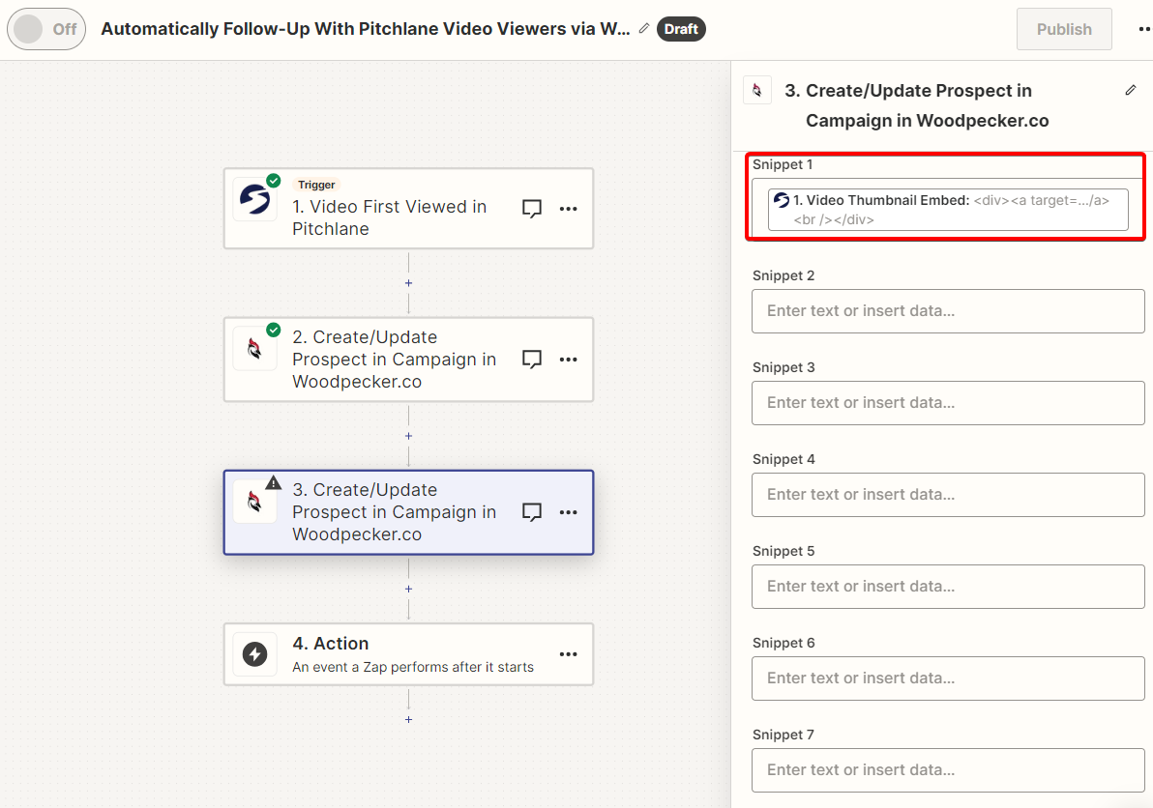Viewport: 1153px width, 808px height.
Task: Click the Snippet 7 input field
Action: 948,769
